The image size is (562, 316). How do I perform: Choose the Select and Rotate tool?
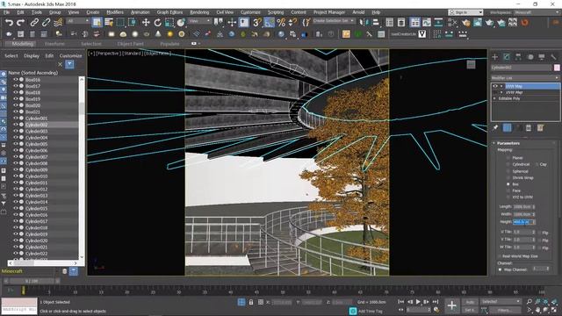(x=158, y=23)
